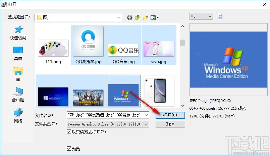Click the preview zoom icon beside Fit
This screenshot has width=270, height=155.
[x=220, y=16]
